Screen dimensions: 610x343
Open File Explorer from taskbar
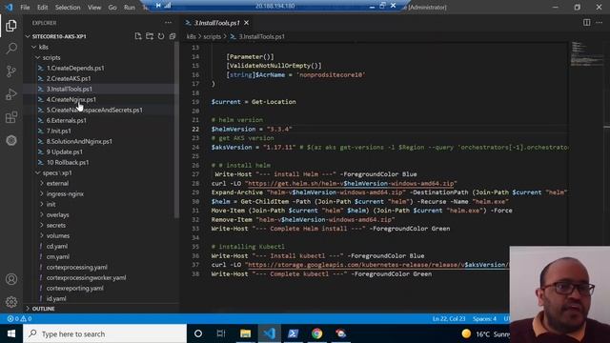[x=245, y=333]
